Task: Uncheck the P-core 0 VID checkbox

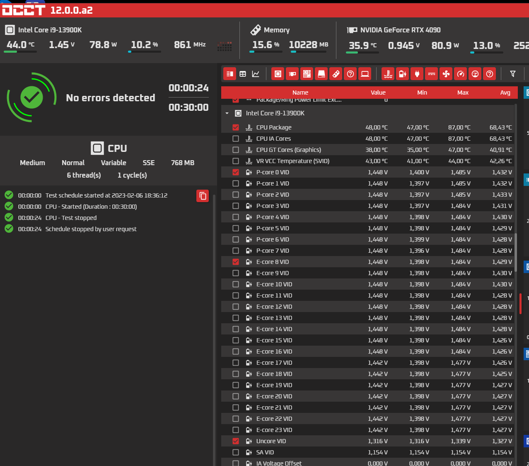Action: pos(236,172)
